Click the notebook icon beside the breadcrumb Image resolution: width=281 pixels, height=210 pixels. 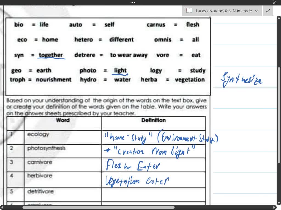tap(189, 11)
